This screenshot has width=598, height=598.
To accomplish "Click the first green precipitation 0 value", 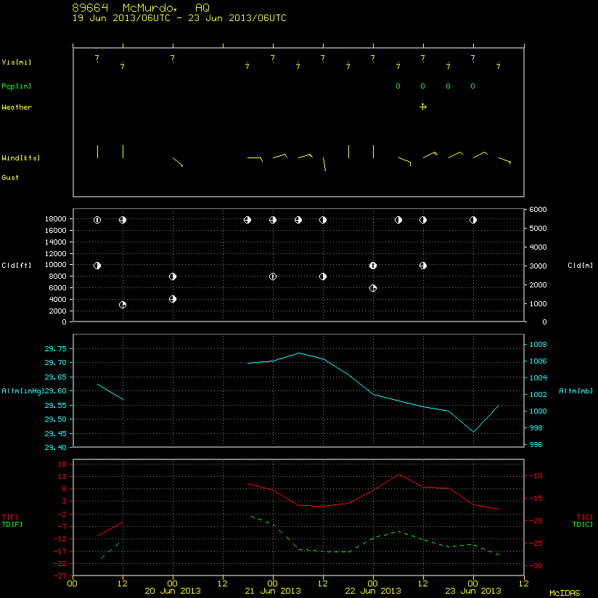I will tap(398, 86).
